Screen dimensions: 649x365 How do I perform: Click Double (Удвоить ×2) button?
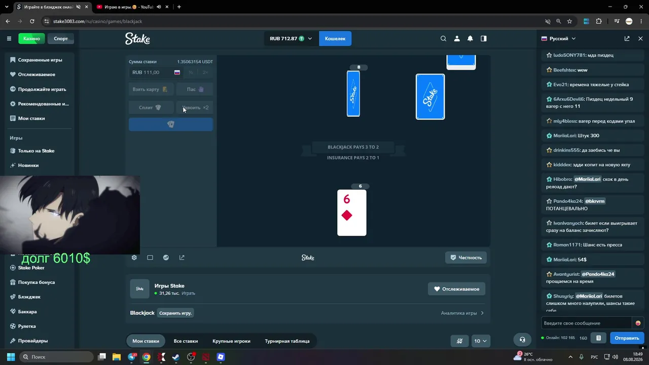coord(195,107)
